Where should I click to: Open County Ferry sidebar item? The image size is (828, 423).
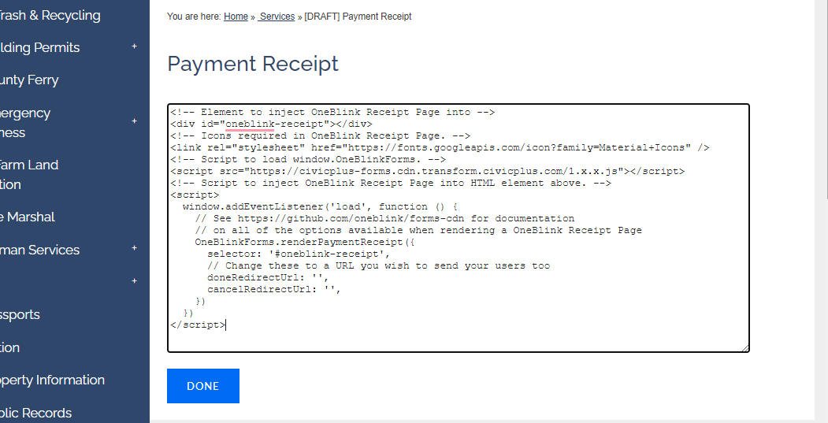click(x=29, y=80)
